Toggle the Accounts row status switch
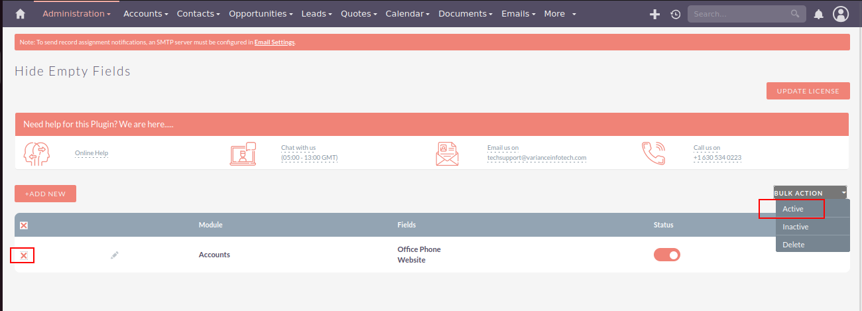 667,255
